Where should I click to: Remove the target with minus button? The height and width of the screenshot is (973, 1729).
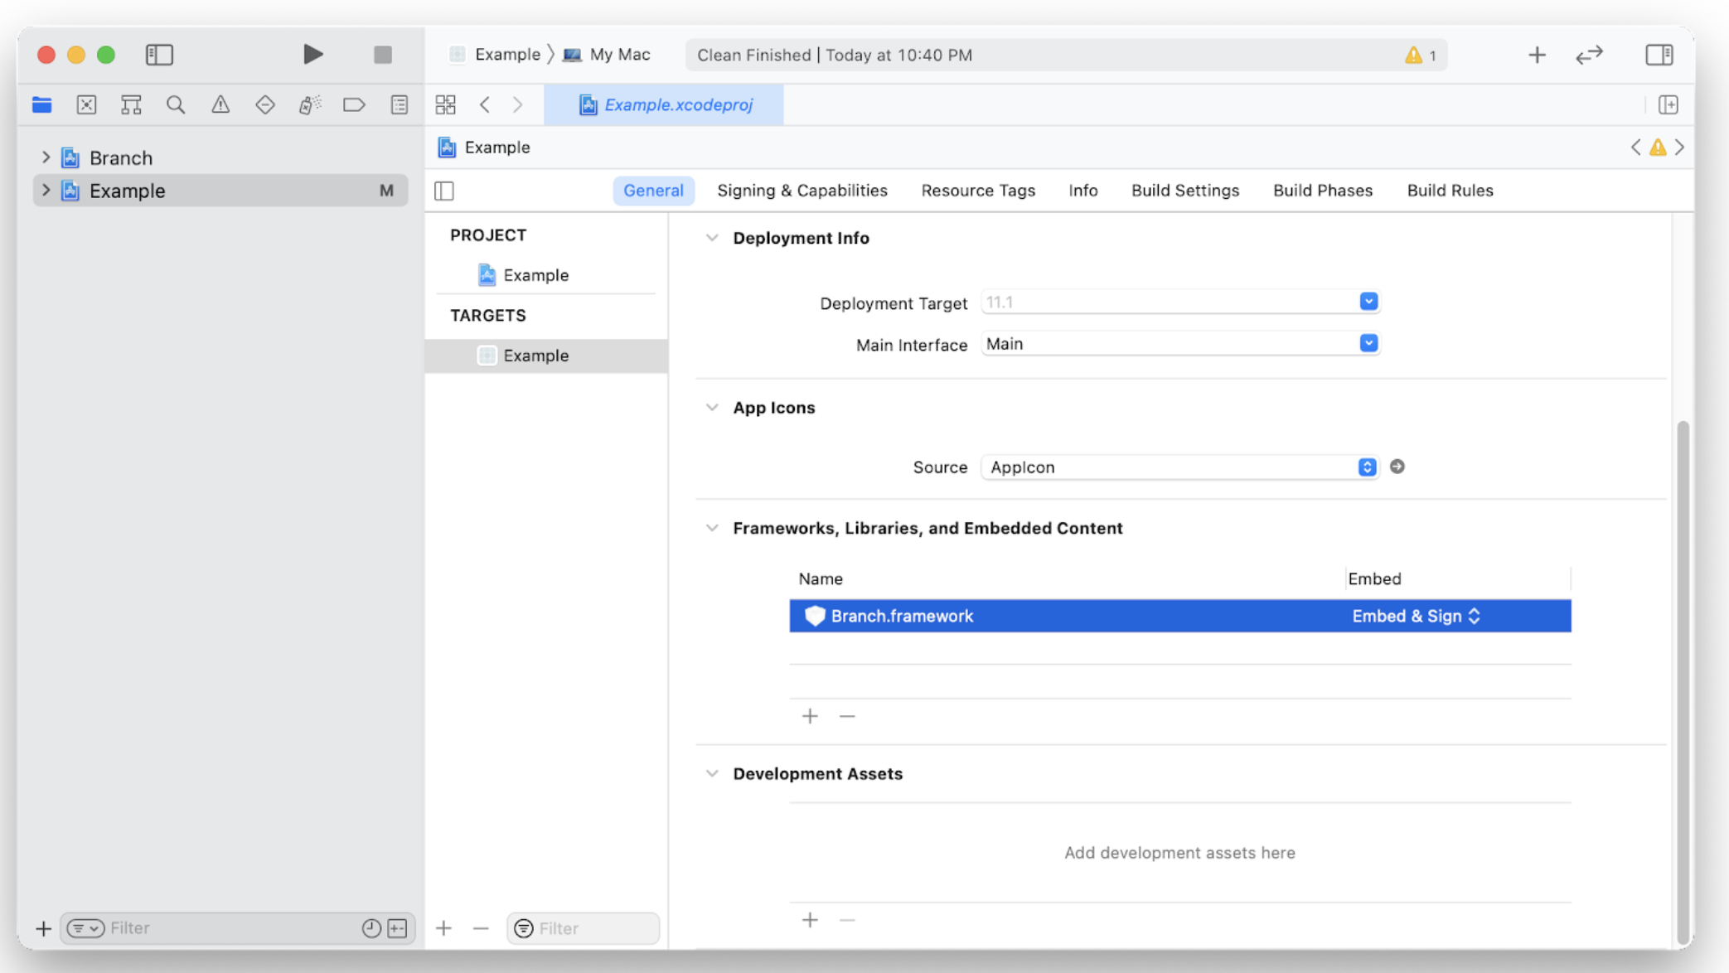481,928
